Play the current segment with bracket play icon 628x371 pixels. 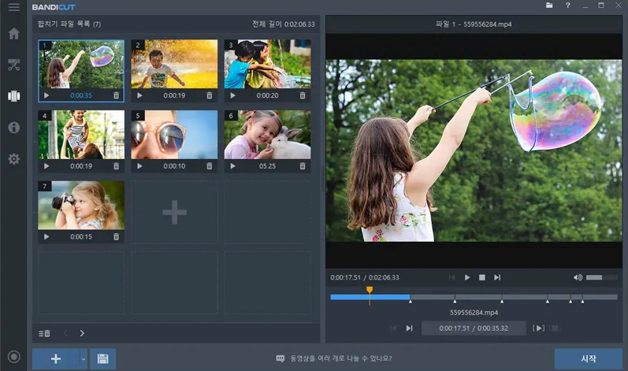(x=538, y=328)
